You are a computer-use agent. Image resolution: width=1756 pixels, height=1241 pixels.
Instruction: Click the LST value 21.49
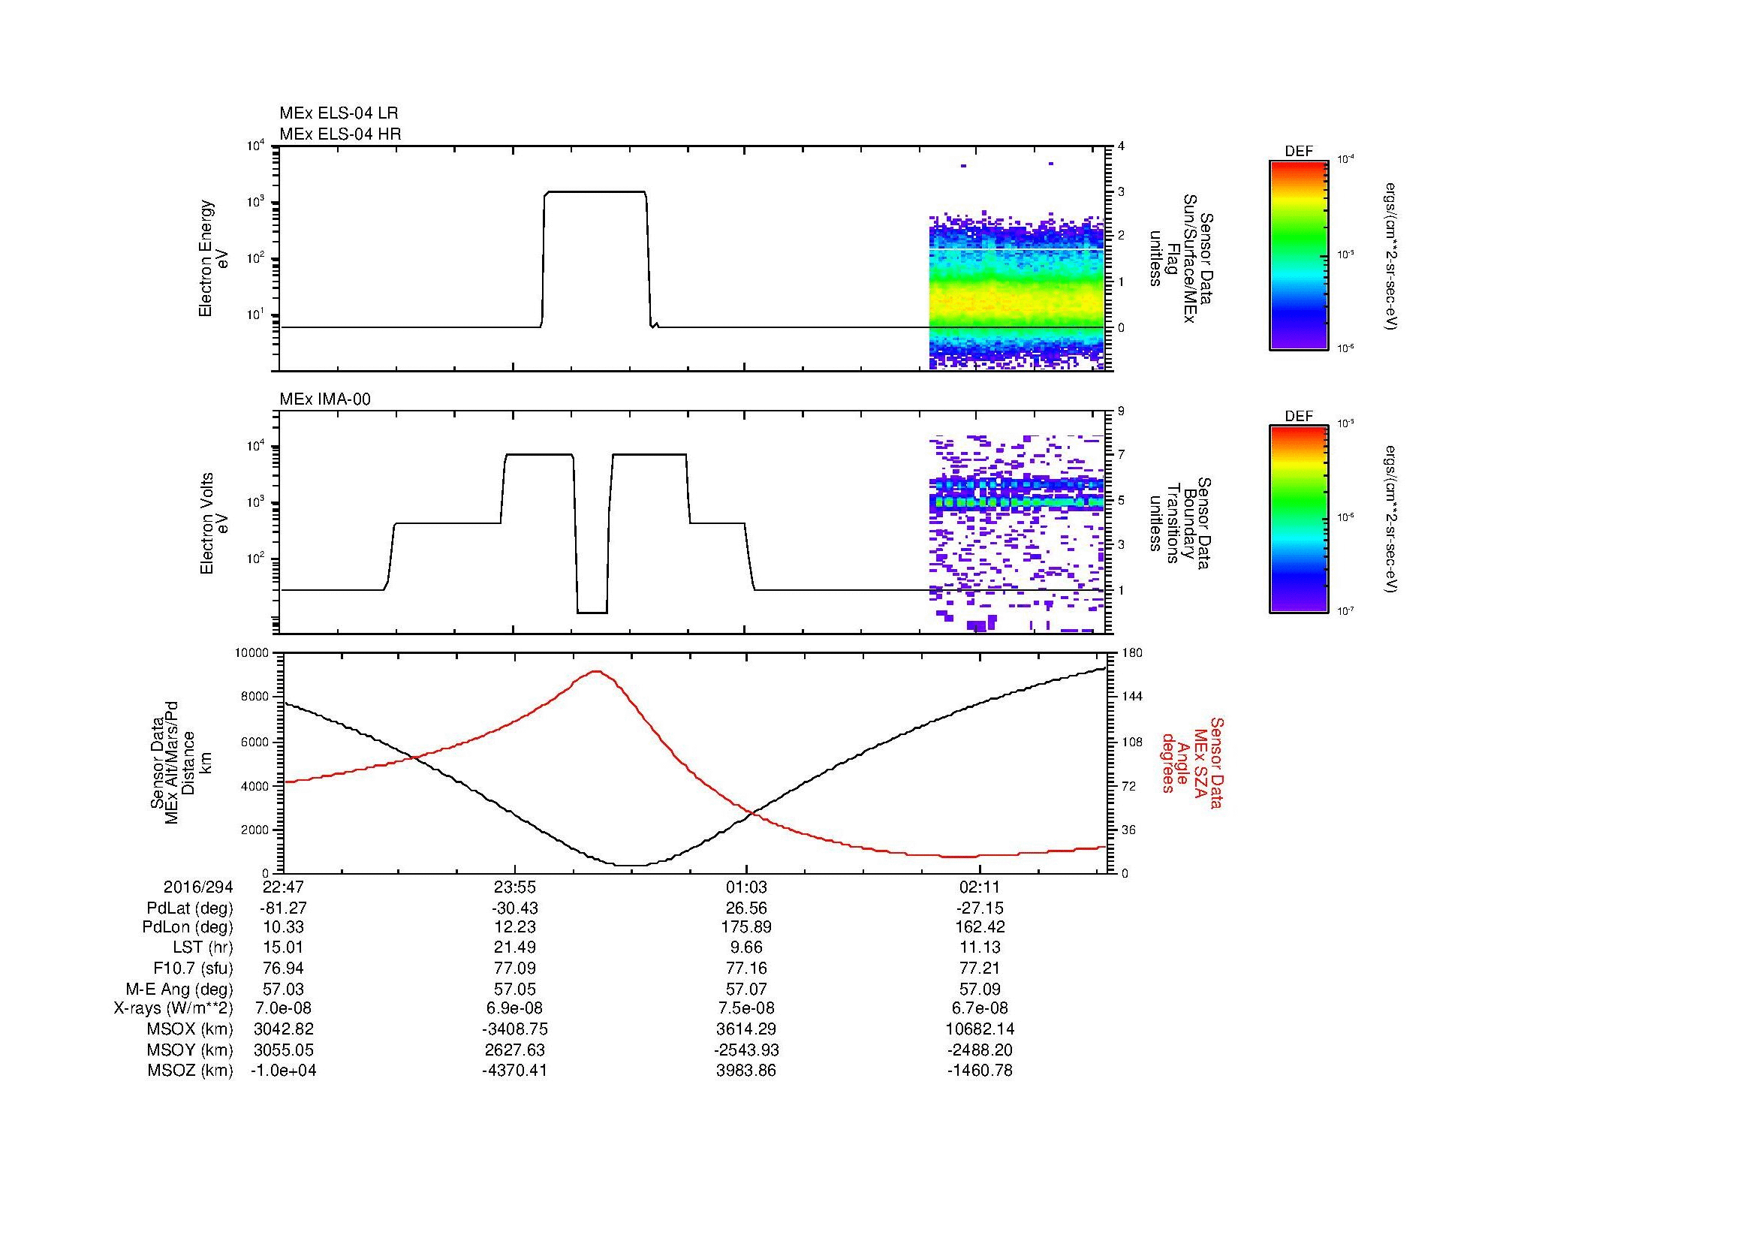(x=515, y=947)
